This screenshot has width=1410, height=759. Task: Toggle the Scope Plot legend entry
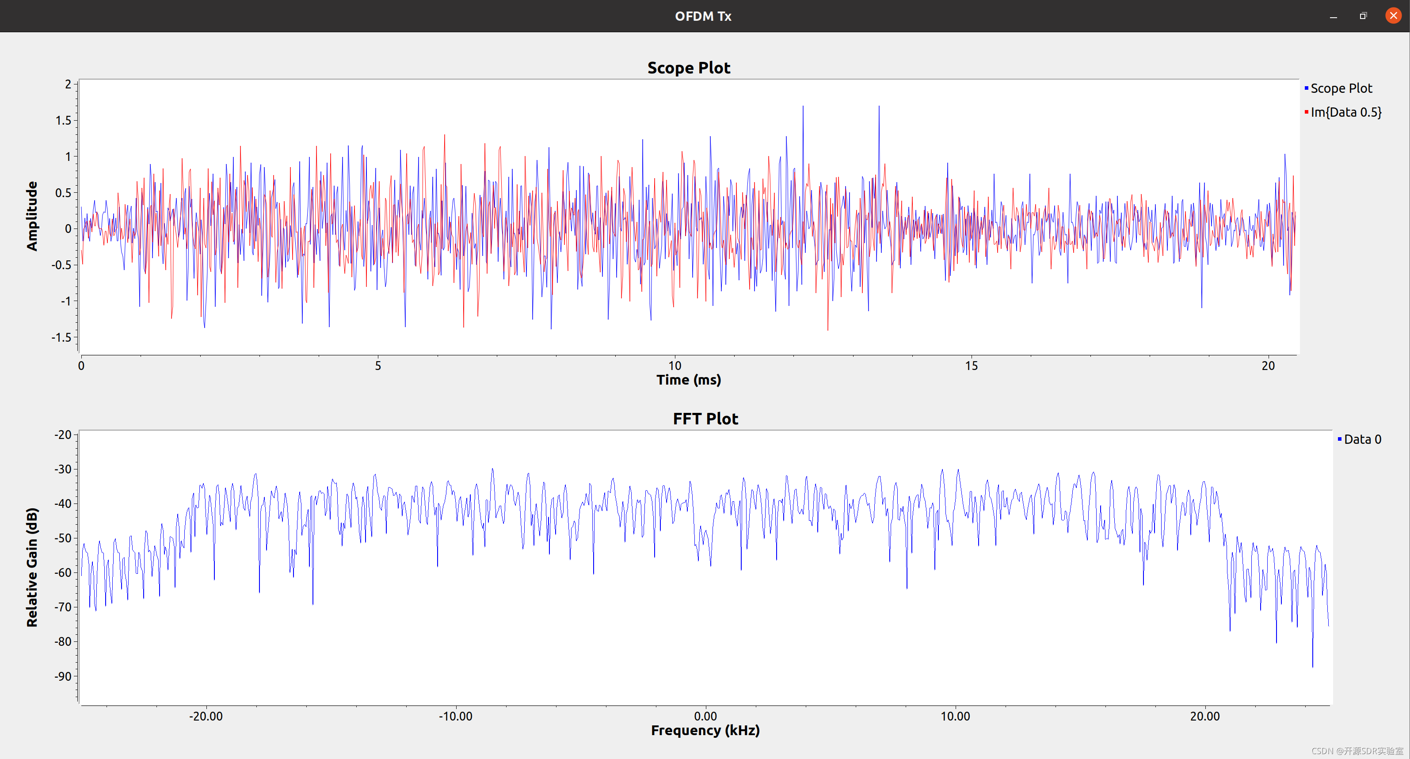[x=1341, y=88]
